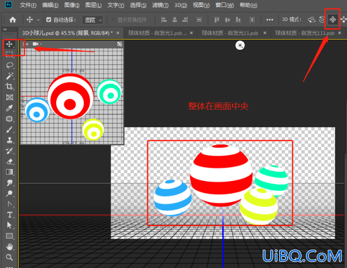
Task: Select the Eyedropper tool
Action: (9, 108)
